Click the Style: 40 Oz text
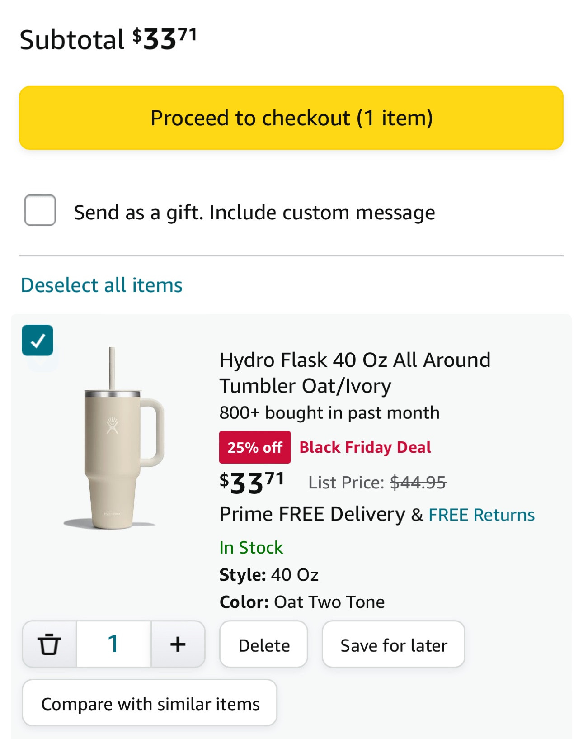 [269, 574]
